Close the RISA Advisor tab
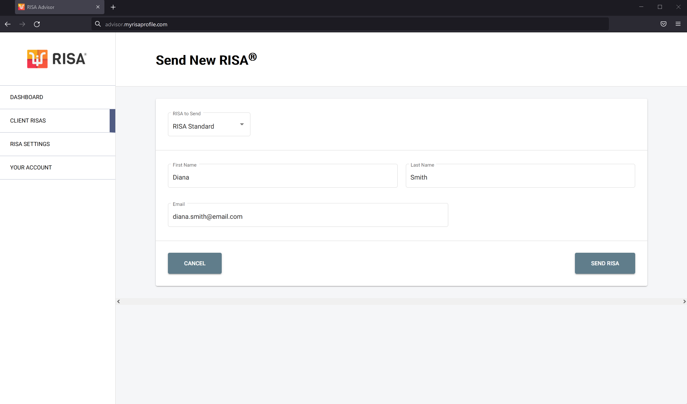 point(98,7)
